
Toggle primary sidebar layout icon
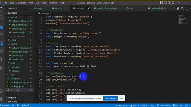pyautogui.click(x=161, y=3)
